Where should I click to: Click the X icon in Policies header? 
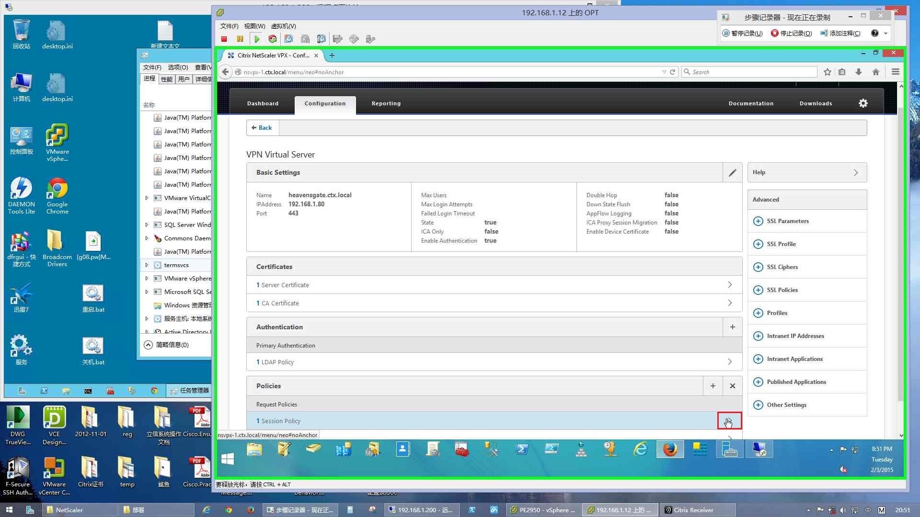pyautogui.click(x=732, y=386)
